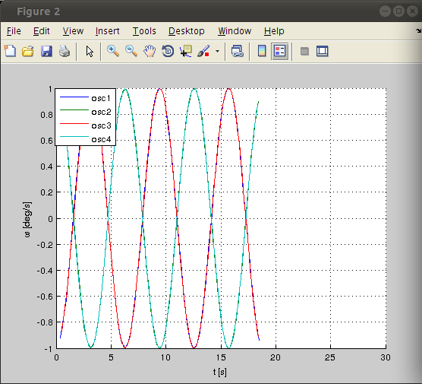Enable the Data Cursor tool
This screenshot has width=422, height=384.
pos(186,51)
